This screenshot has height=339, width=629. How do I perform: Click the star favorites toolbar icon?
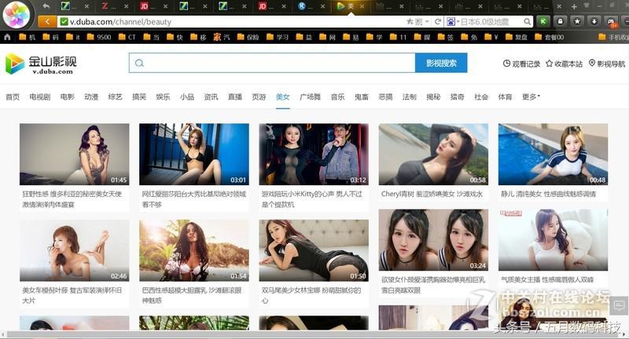[577, 22]
